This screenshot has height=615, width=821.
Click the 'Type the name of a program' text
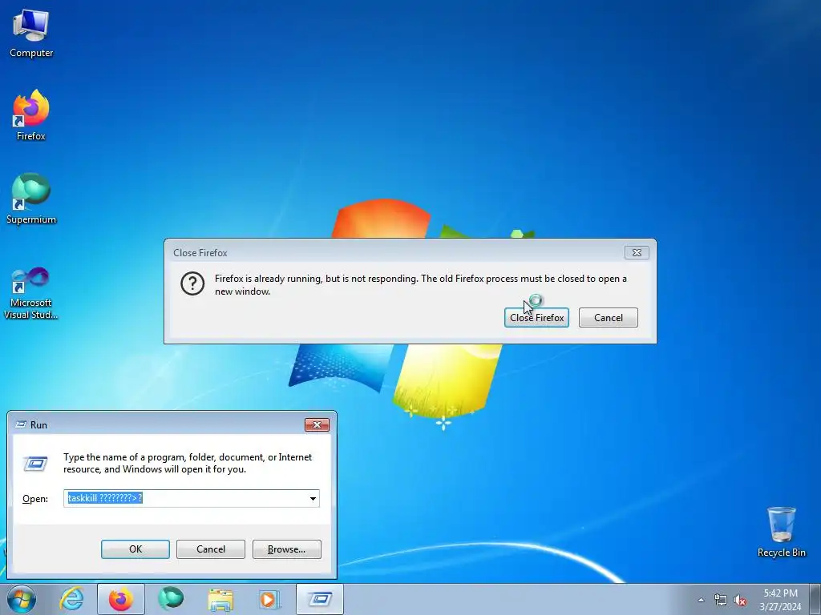click(188, 463)
